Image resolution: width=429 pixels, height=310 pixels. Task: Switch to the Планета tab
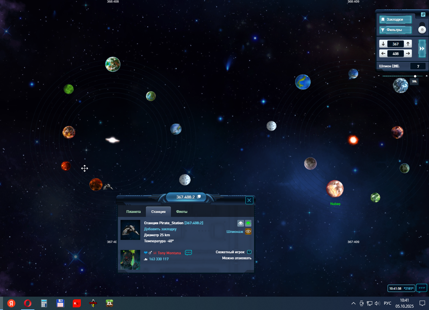tap(133, 212)
